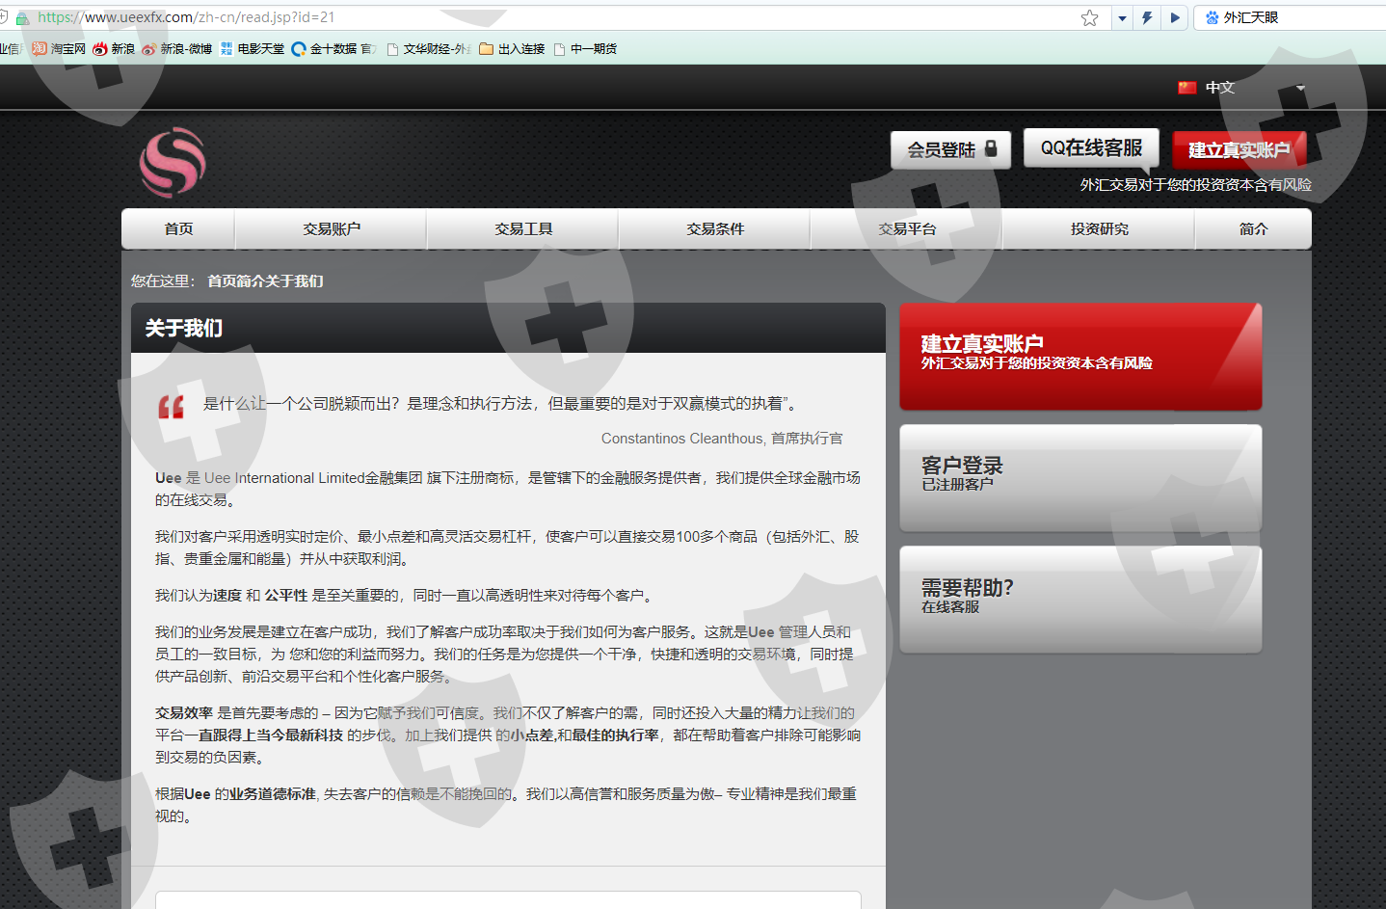Open the 投资研究 navigation menu
The image size is (1386, 909).
pyautogui.click(x=1099, y=229)
